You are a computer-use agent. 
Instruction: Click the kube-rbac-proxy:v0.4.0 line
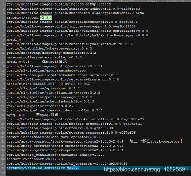tap(49, 48)
